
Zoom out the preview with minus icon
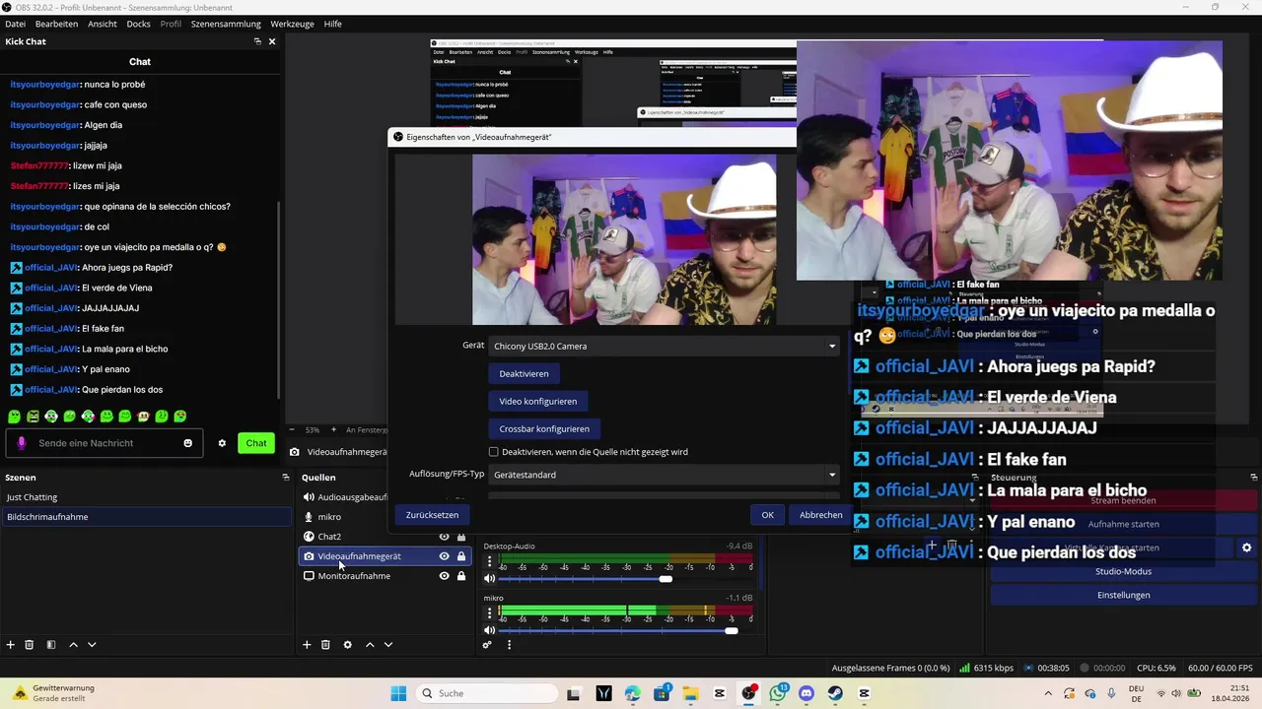click(x=291, y=430)
